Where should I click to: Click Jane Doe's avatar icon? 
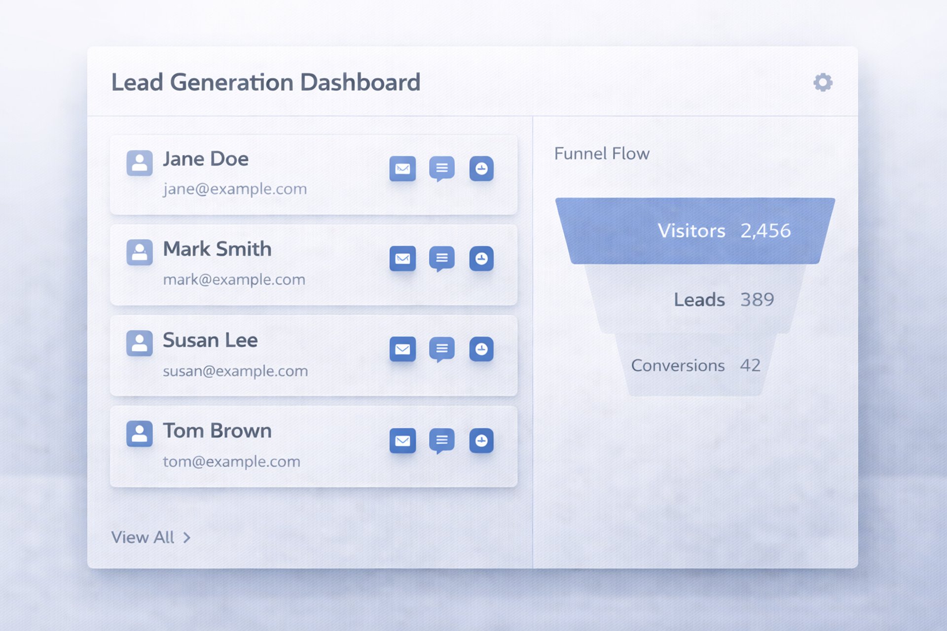coord(139,163)
